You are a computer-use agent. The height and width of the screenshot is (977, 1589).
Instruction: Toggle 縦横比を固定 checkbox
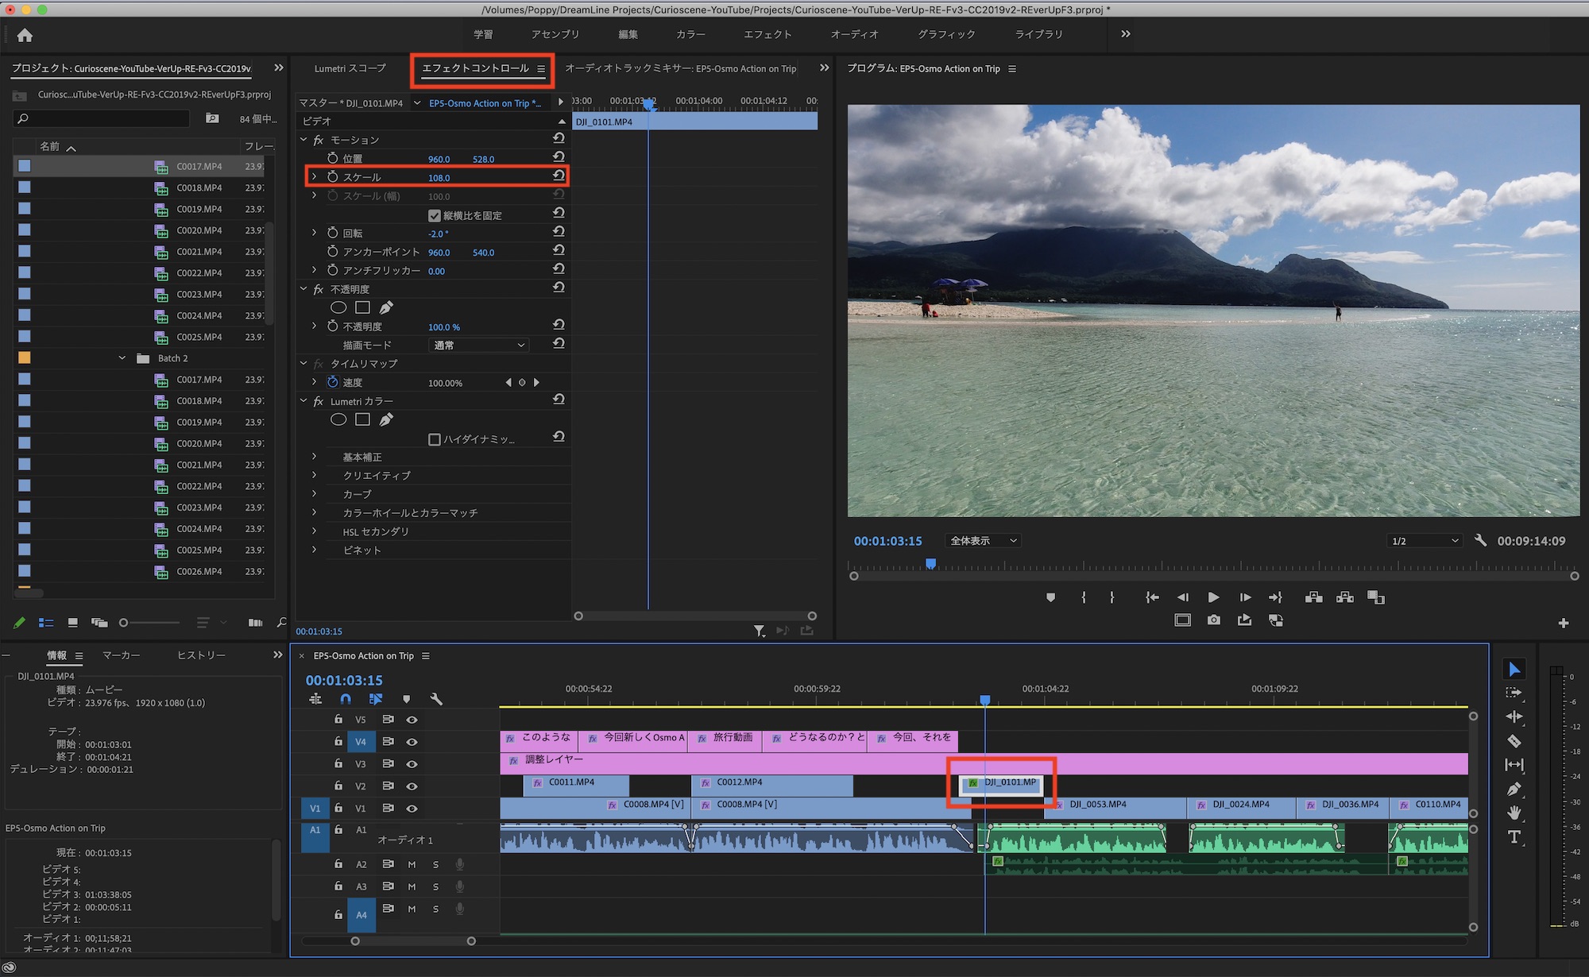pos(435,215)
